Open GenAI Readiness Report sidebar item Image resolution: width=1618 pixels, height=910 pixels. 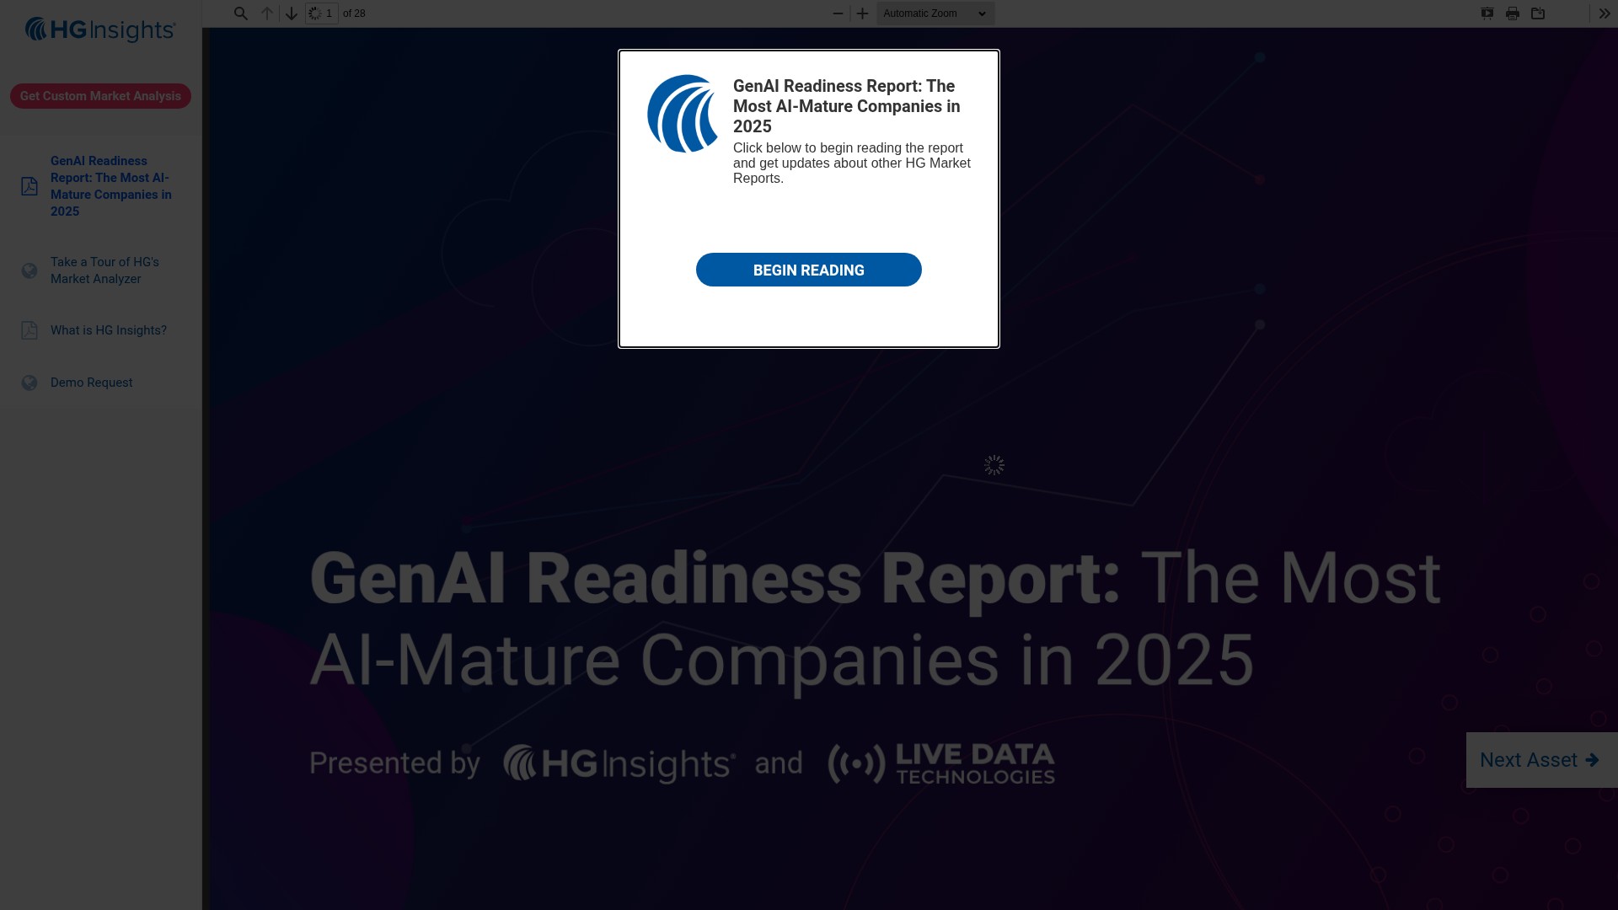coord(101,186)
